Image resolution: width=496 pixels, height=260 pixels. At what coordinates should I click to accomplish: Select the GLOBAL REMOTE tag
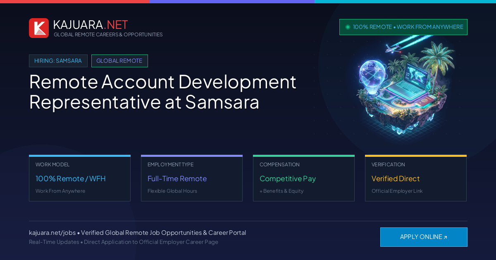[x=119, y=61]
